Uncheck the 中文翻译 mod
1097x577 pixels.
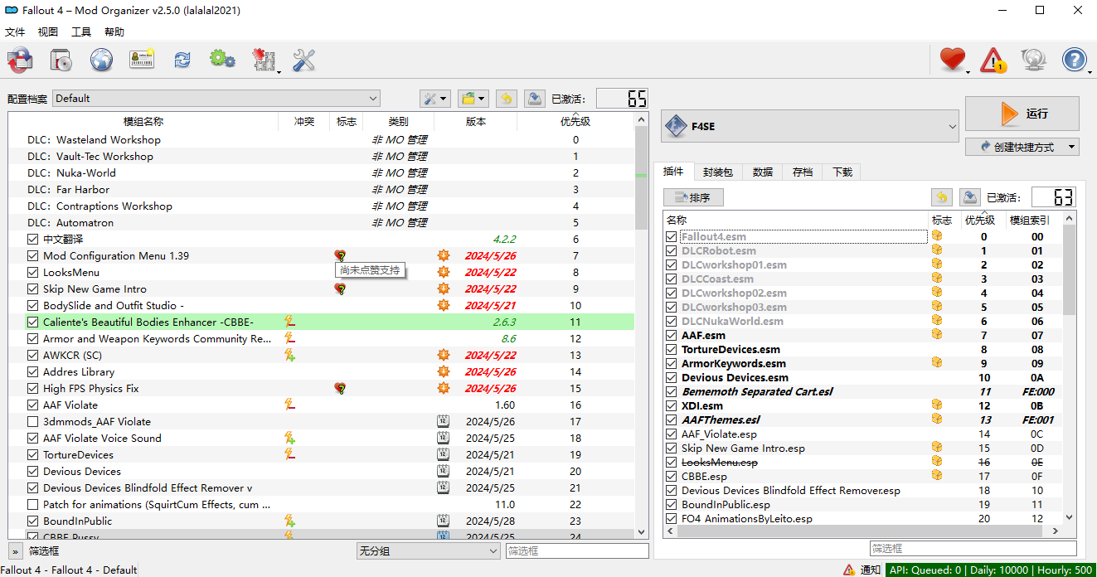point(32,239)
